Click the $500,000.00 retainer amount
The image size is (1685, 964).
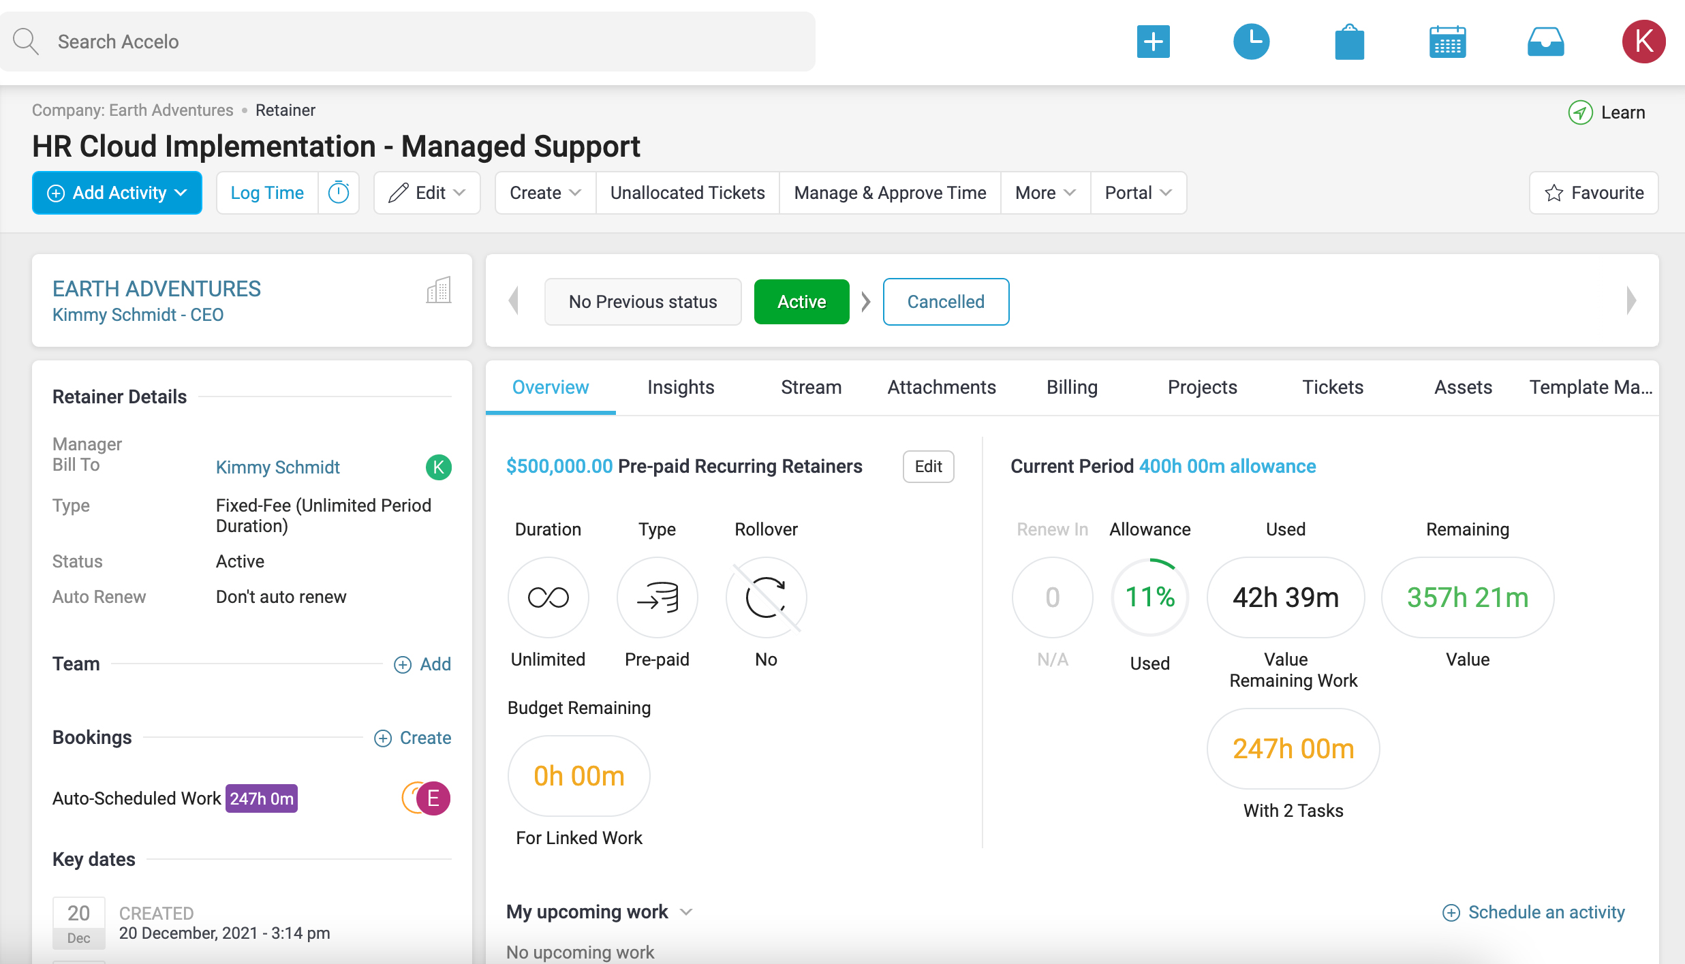[x=559, y=467]
